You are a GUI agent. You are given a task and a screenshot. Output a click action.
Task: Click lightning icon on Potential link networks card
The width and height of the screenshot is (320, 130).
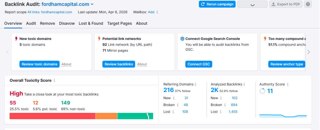tap(99, 39)
